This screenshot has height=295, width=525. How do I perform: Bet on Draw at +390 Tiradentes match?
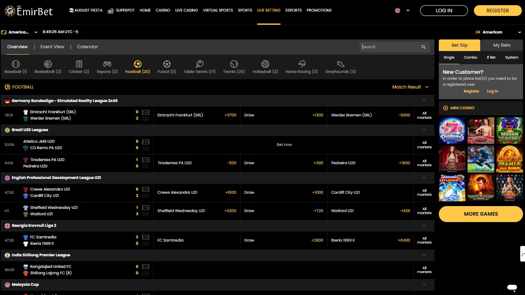click(284, 163)
